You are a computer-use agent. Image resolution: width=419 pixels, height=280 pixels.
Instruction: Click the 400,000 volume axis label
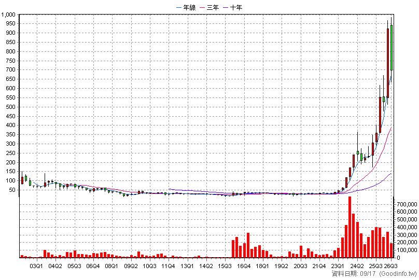point(407,227)
